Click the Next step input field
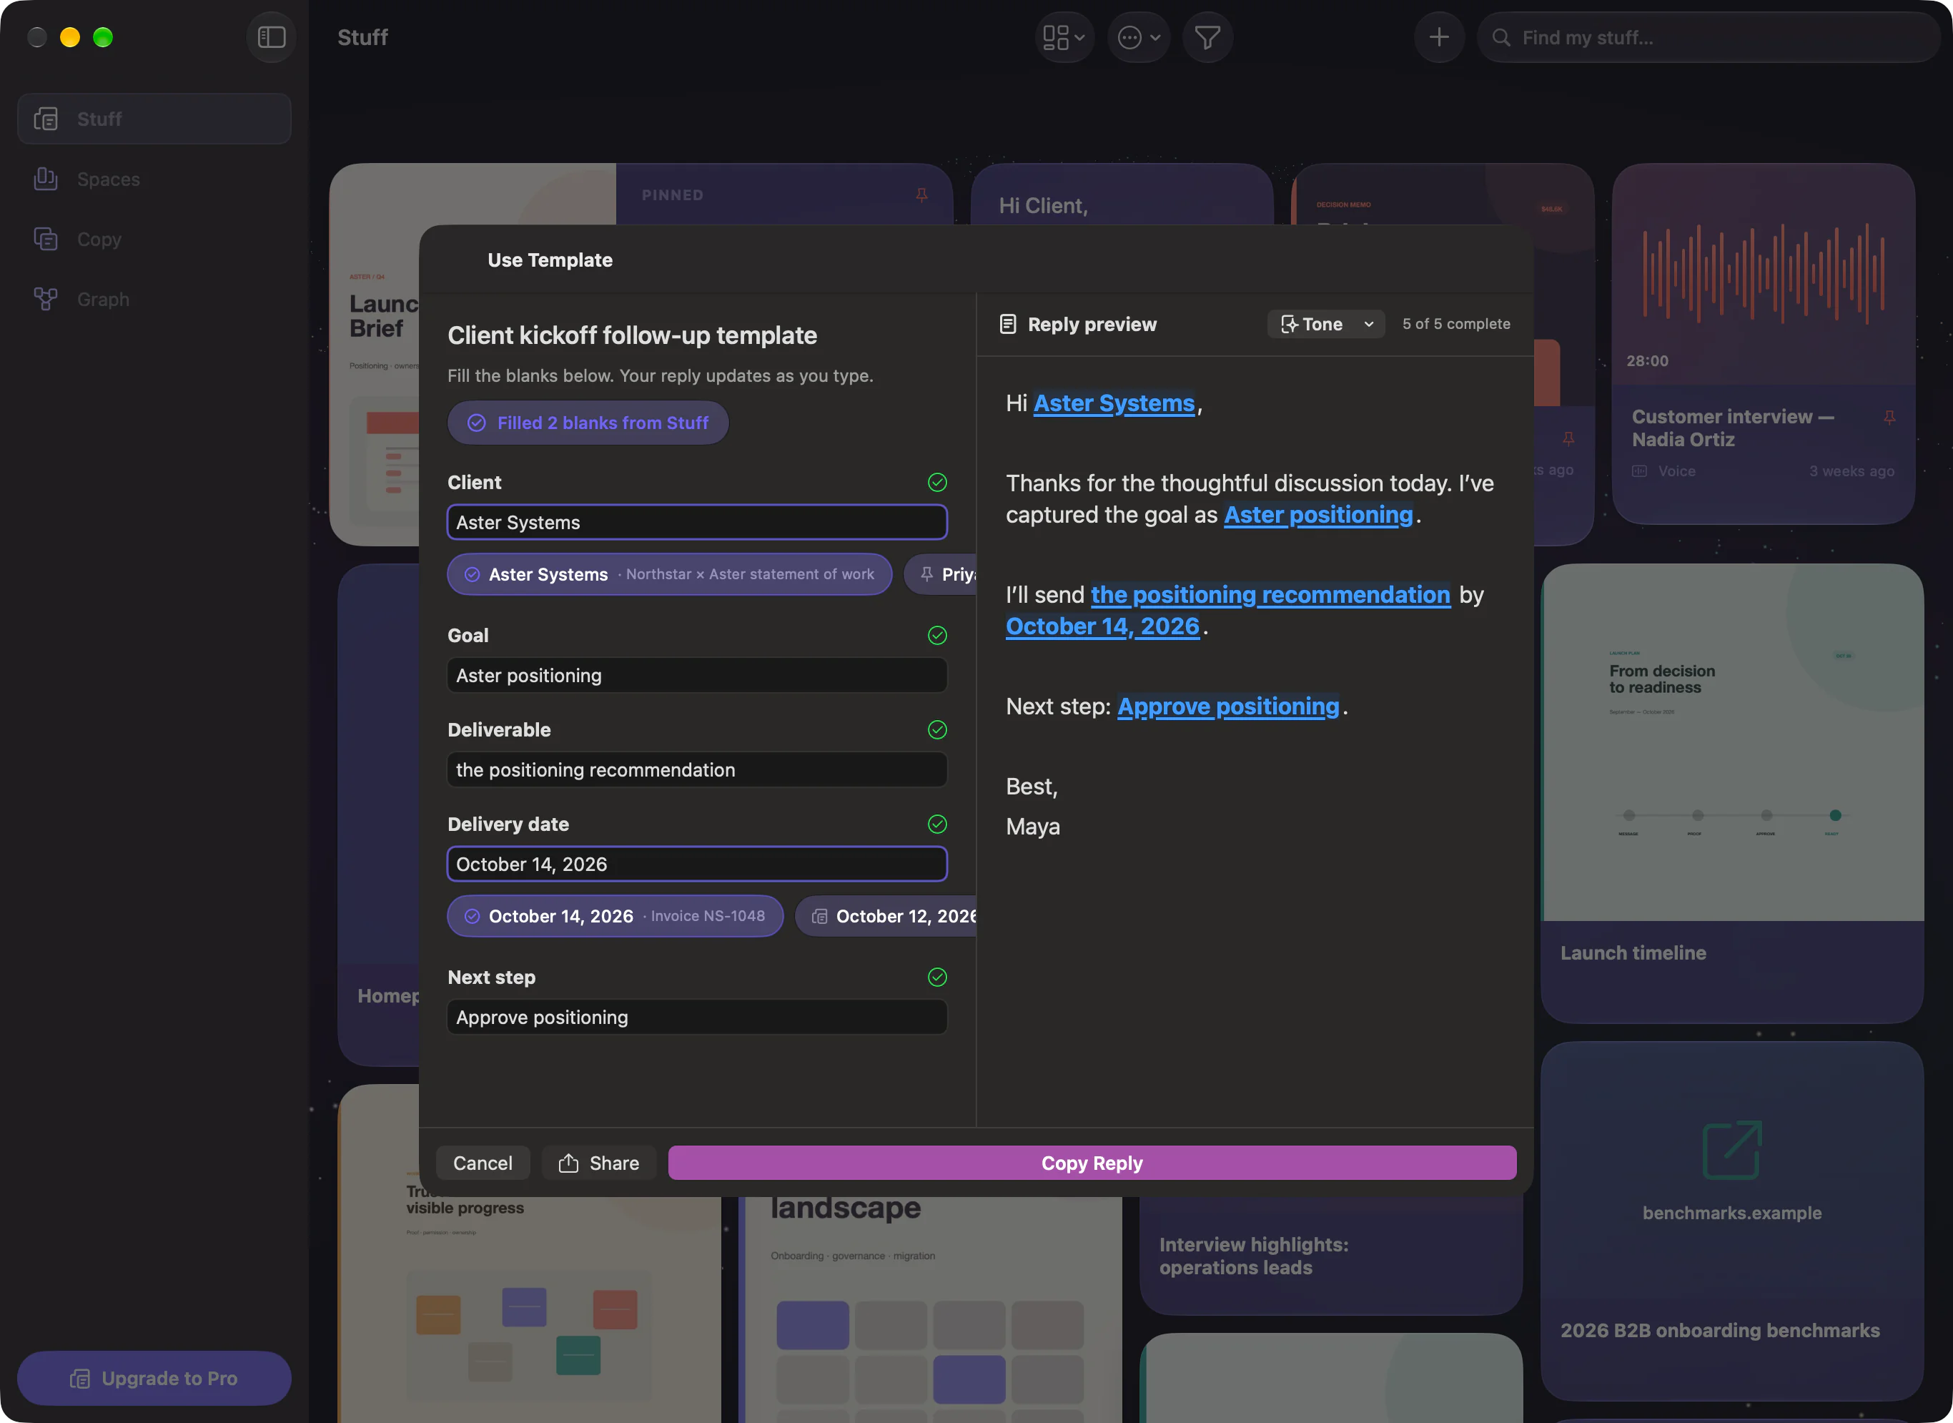 [x=697, y=1018]
